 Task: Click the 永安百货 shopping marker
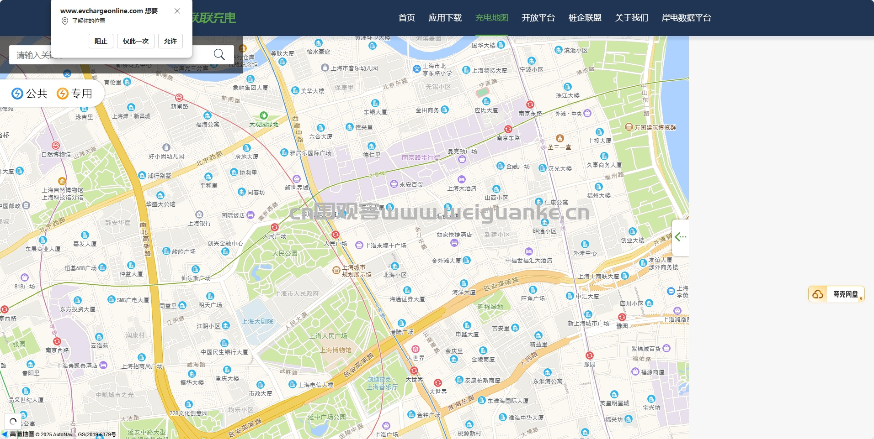click(x=394, y=184)
